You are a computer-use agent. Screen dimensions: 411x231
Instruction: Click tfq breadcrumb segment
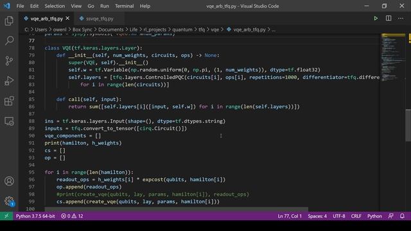pyautogui.click(x=202, y=30)
